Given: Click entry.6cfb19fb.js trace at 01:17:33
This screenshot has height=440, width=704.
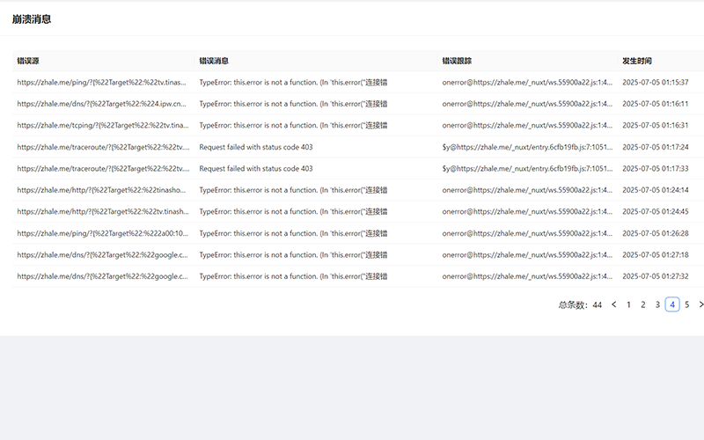Looking at the screenshot, I should pos(527,168).
